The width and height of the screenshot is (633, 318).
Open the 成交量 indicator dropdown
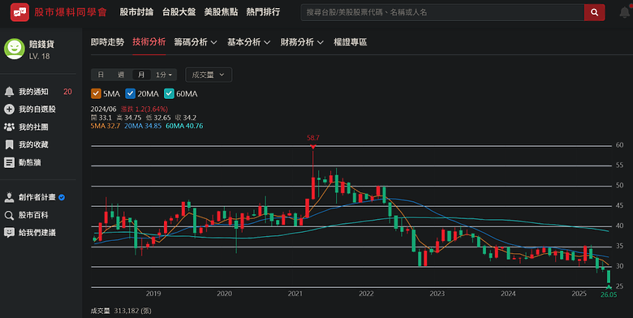(209, 75)
